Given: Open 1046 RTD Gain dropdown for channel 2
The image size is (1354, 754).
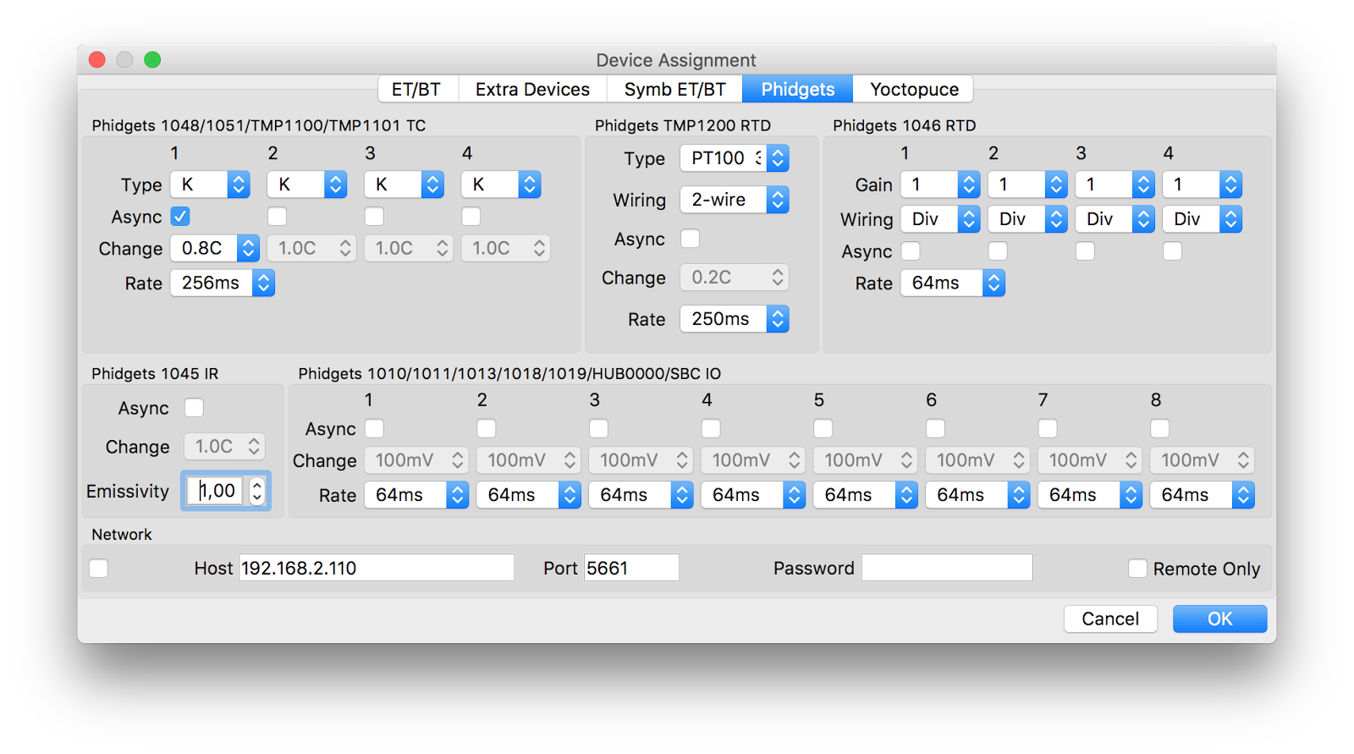Looking at the screenshot, I should coord(1027,184).
